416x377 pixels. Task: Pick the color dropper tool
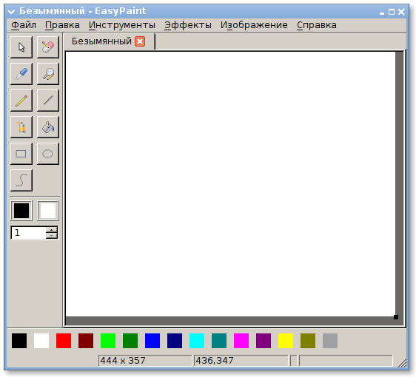(21, 74)
